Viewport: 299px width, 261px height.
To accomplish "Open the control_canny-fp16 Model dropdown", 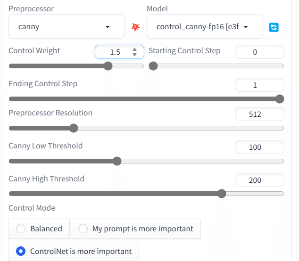I will coord(205,26).
